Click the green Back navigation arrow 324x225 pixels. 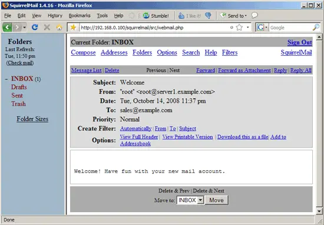[x=7, y=27]
